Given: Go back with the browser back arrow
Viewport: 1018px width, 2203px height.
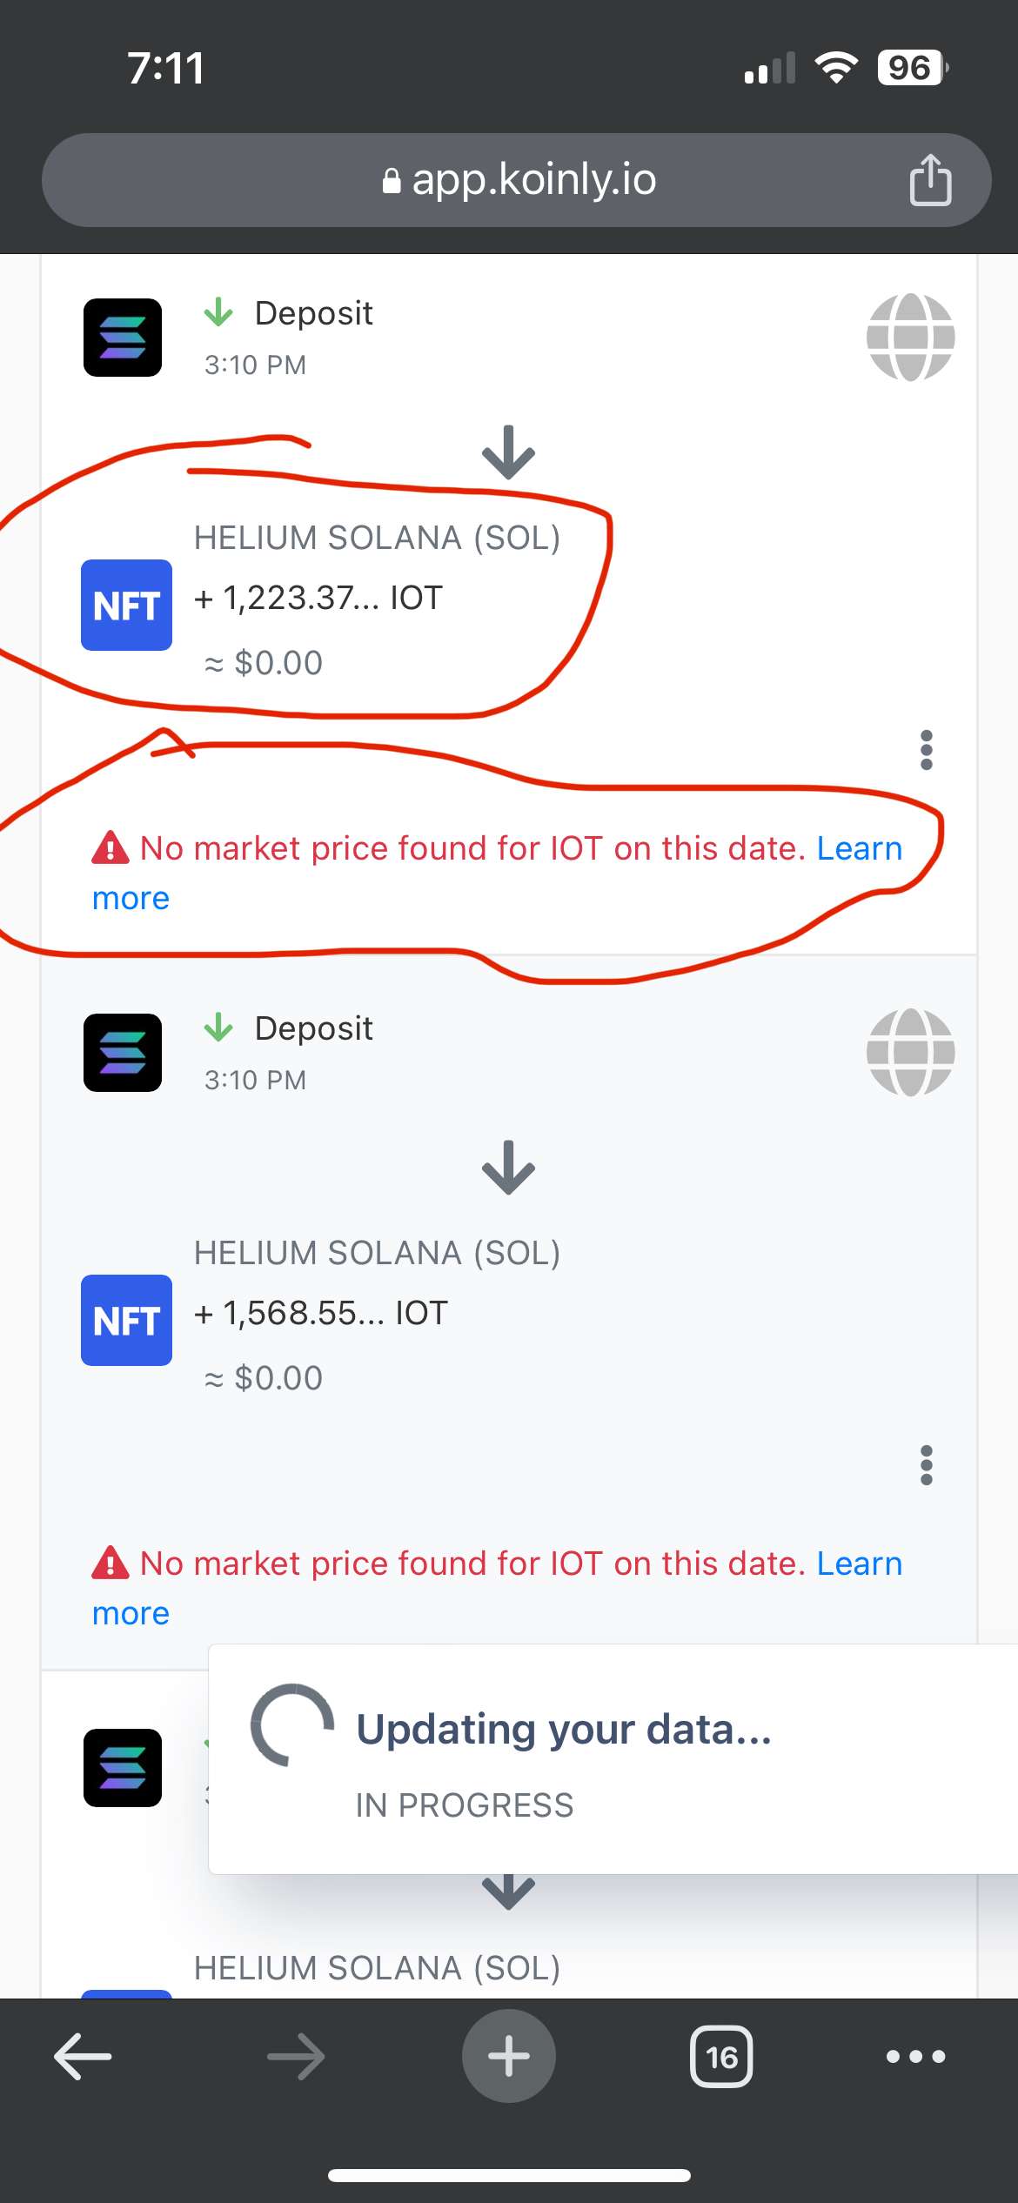Looking at the screenshot, I should (x=83, y=2057).
